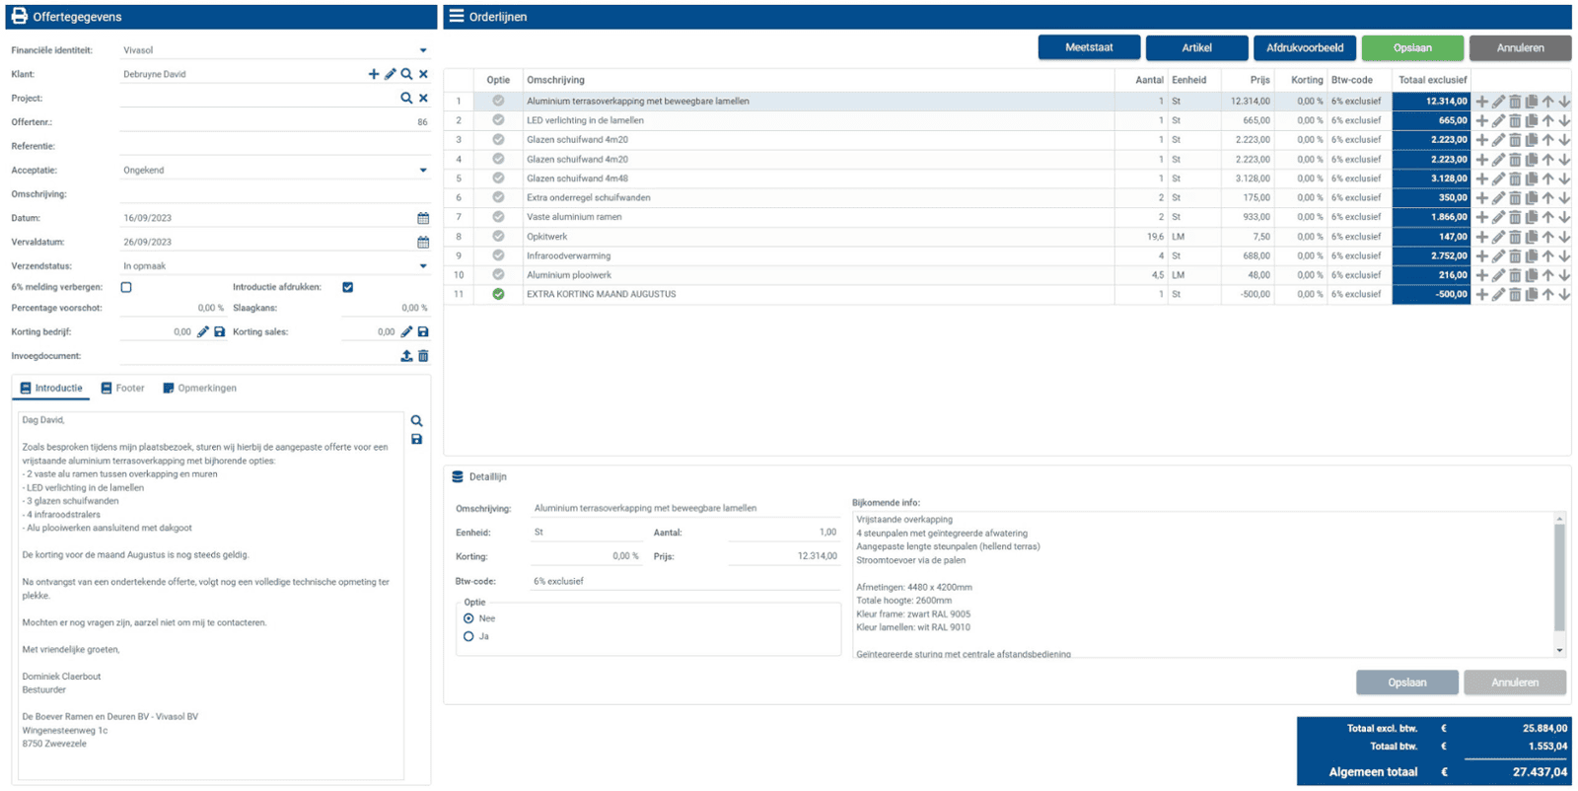Toggle option check on LED verlichting row
This screenshot has width=1578, height=791.
pyautogui.click(x=498, y=120)
